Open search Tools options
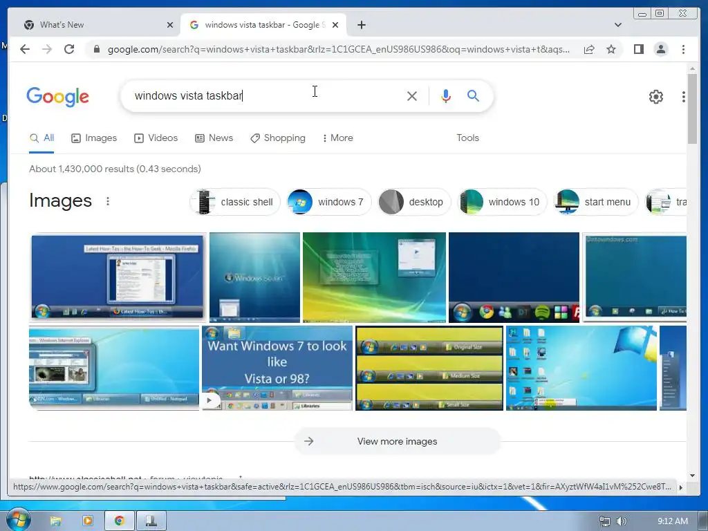 (x=467, y=138)
